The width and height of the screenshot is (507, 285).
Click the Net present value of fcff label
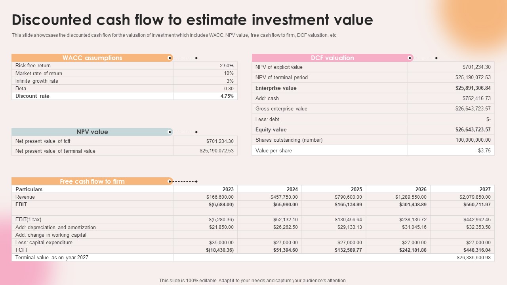click(43, 141)
